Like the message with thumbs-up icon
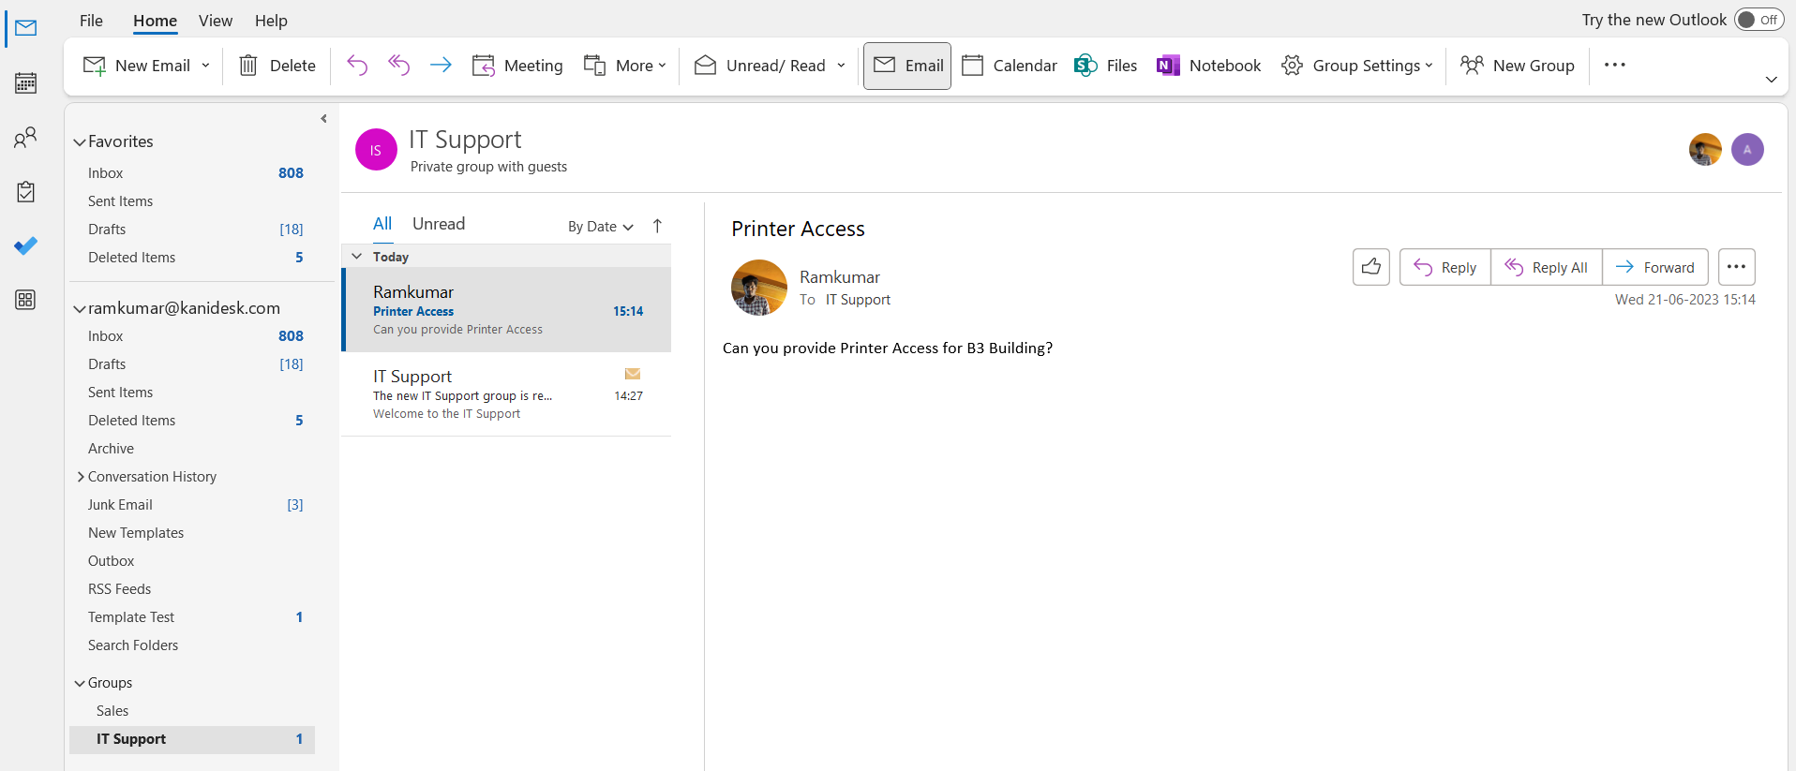This screenshot has height=771, width=1796. point(1371,267)
